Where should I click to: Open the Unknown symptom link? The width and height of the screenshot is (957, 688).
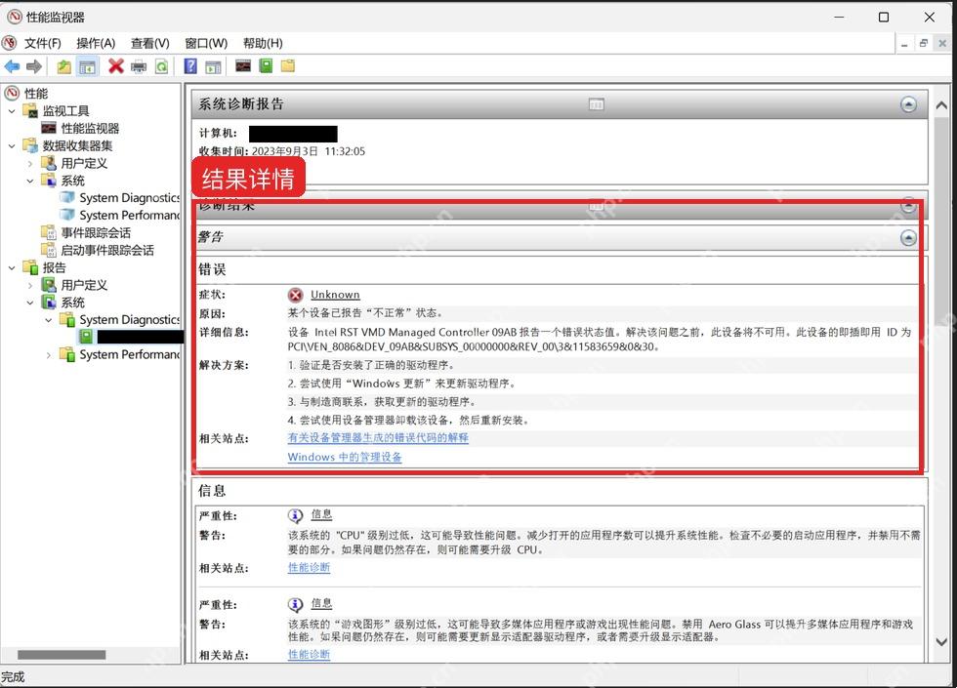pos(335,295)
